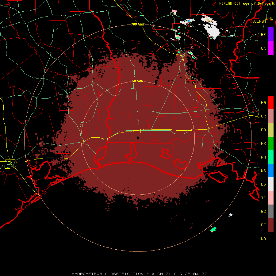Click the HHC product label
Screen dimensions: 276x276
(x=269, y=18)
